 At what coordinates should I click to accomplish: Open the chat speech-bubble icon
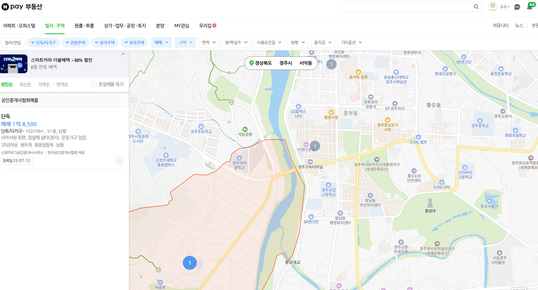coord(517,7)
